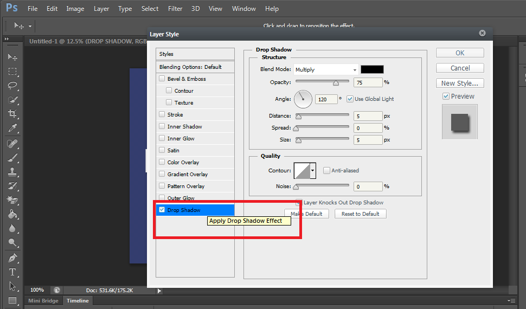The height and width of the screenshot is (309, 526).
Task: Toggle Use Global Light checkbox
Action: tap(350, 99)
